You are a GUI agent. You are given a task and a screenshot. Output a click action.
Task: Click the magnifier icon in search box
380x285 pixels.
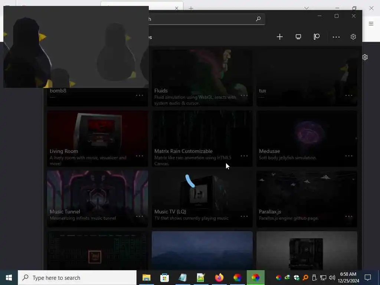(258, 19)
